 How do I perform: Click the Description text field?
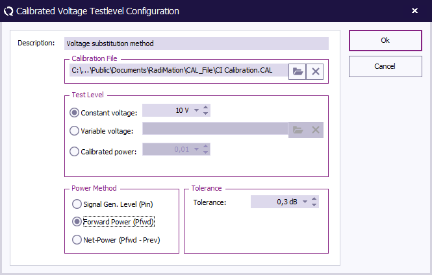pyautogui.click(x=196, y=43)
